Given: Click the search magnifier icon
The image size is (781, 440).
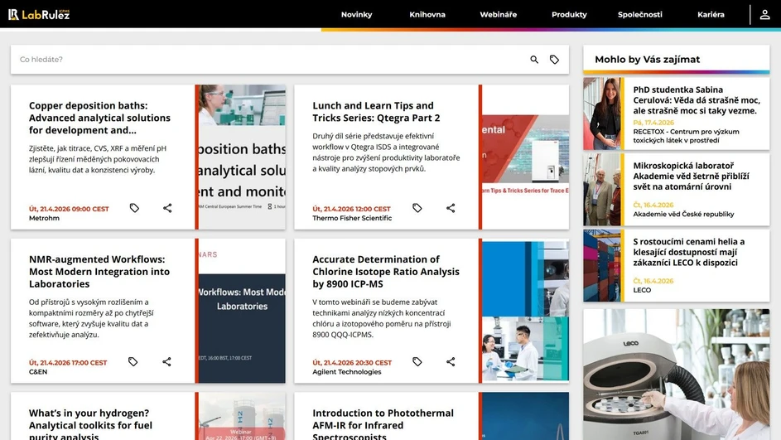Looking at the screenshot, I should (534, 60).
